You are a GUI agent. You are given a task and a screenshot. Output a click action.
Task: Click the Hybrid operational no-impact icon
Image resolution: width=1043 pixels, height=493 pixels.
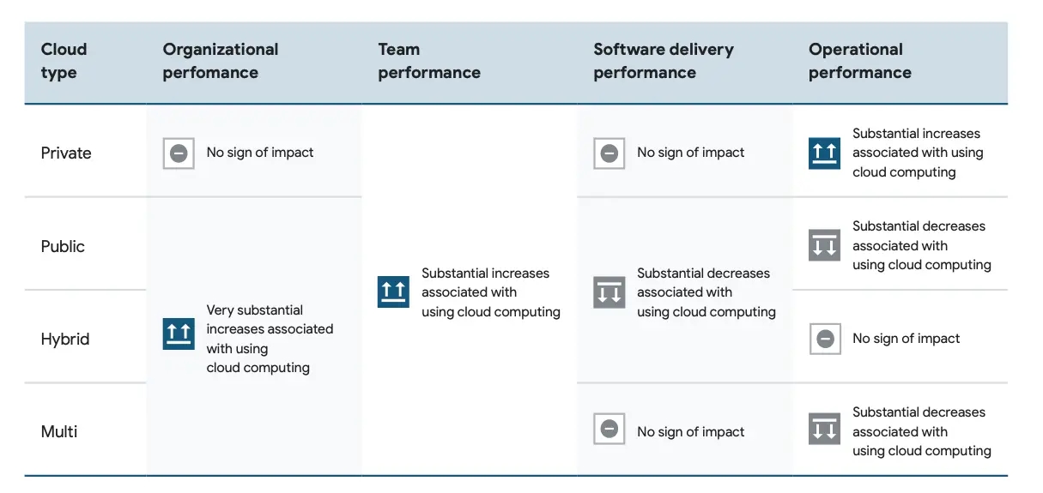pyautogui.click(x=824, y=339)
